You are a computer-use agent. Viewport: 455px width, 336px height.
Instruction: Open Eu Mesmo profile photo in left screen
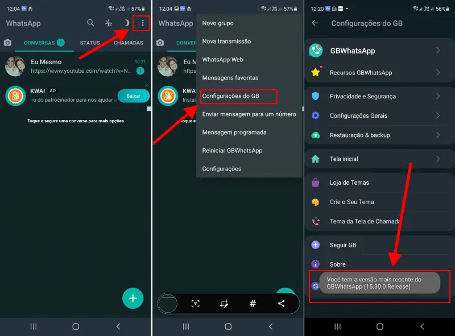point(15,66)
